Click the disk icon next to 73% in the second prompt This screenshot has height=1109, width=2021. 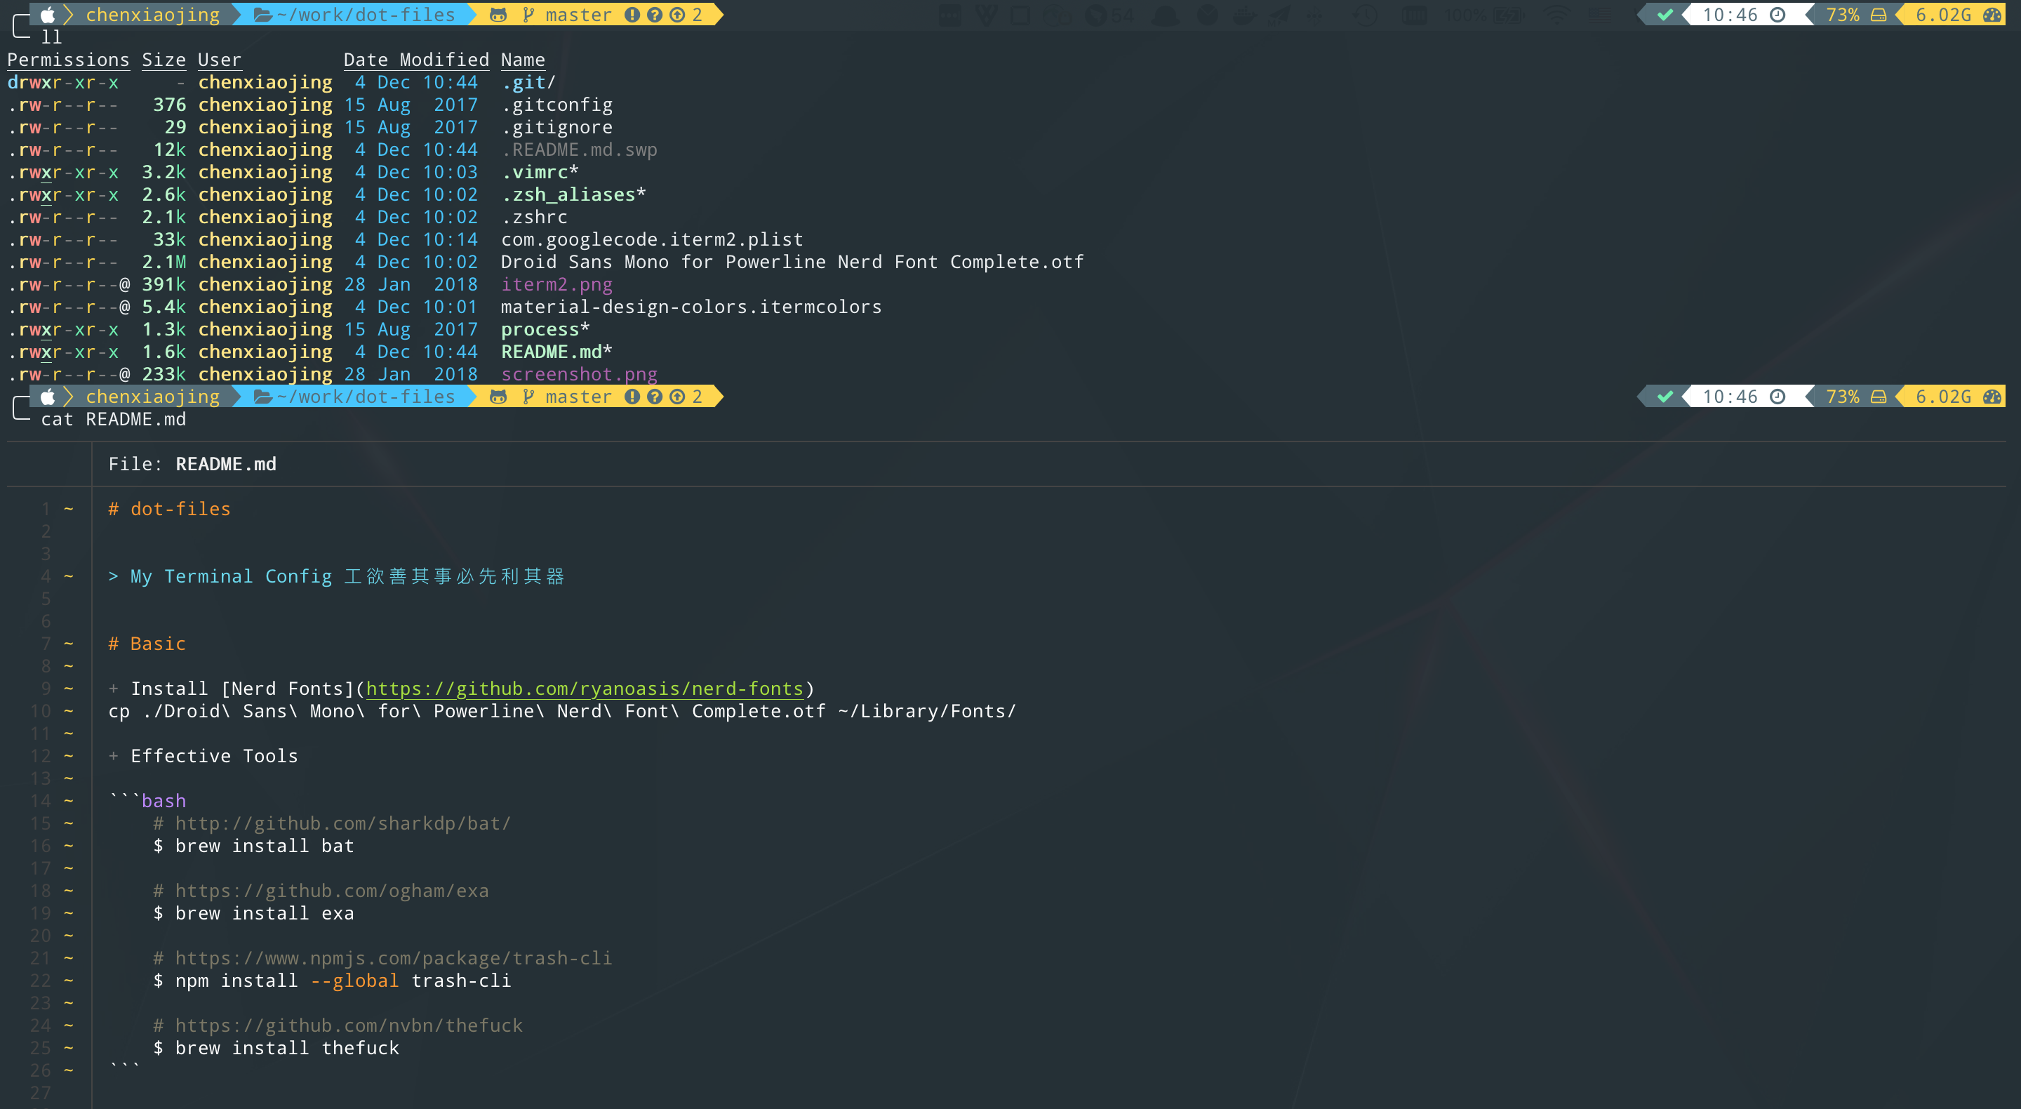(x=1879, y=397)
